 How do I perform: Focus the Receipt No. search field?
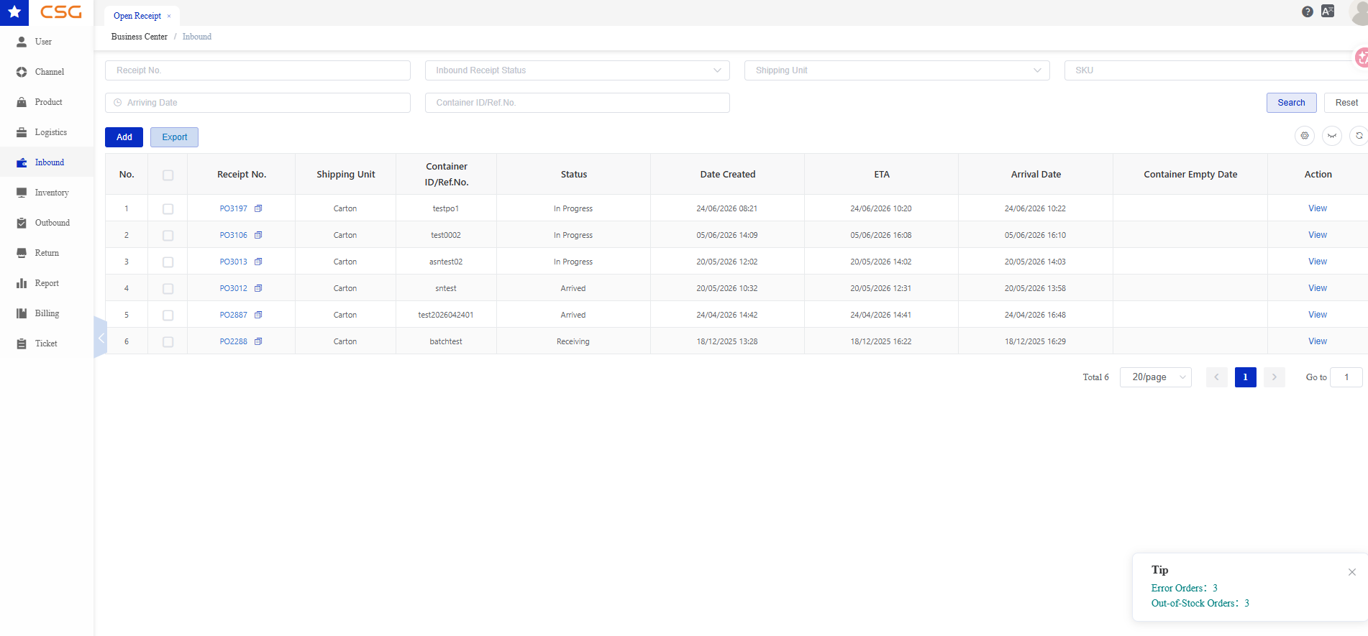[x=257, y=70]
